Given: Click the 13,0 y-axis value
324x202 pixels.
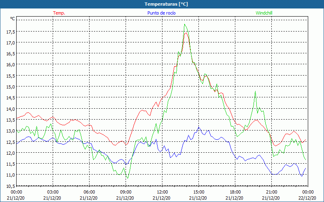Looking at the screenshot, I should [11, 130].
